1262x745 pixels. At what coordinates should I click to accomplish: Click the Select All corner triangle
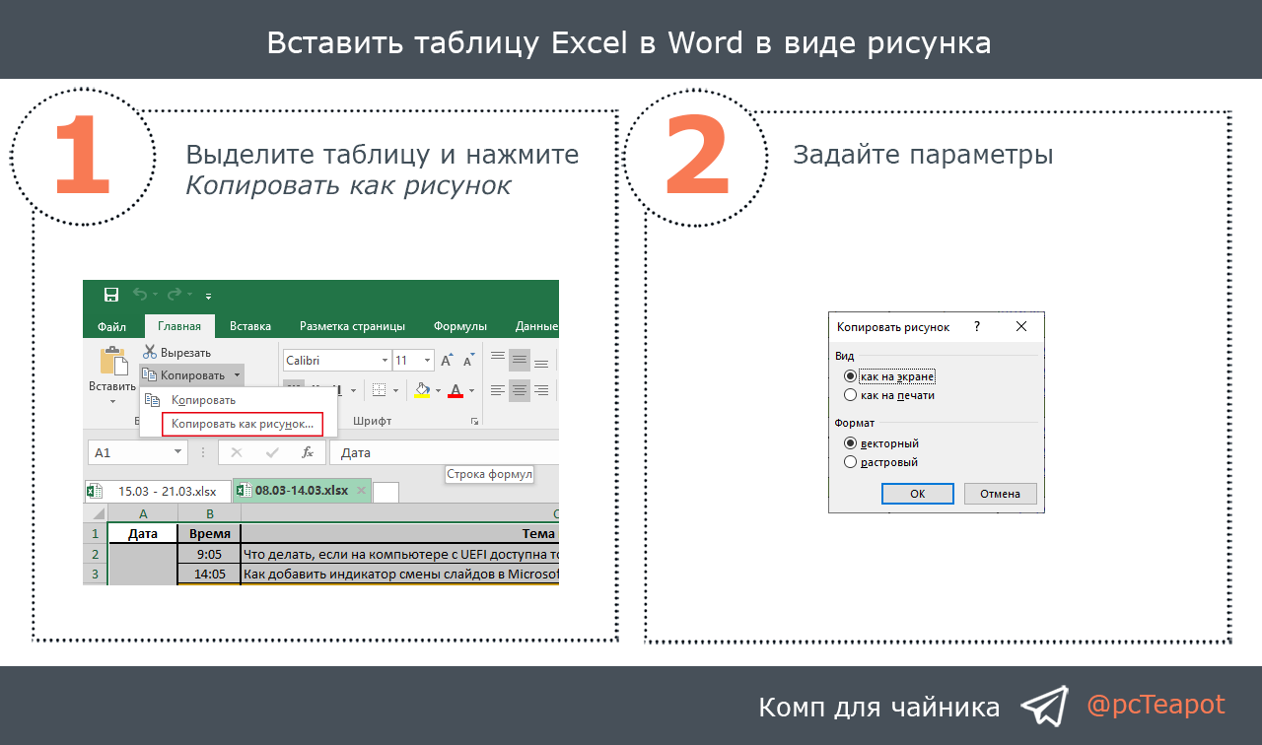coord(98,513)
